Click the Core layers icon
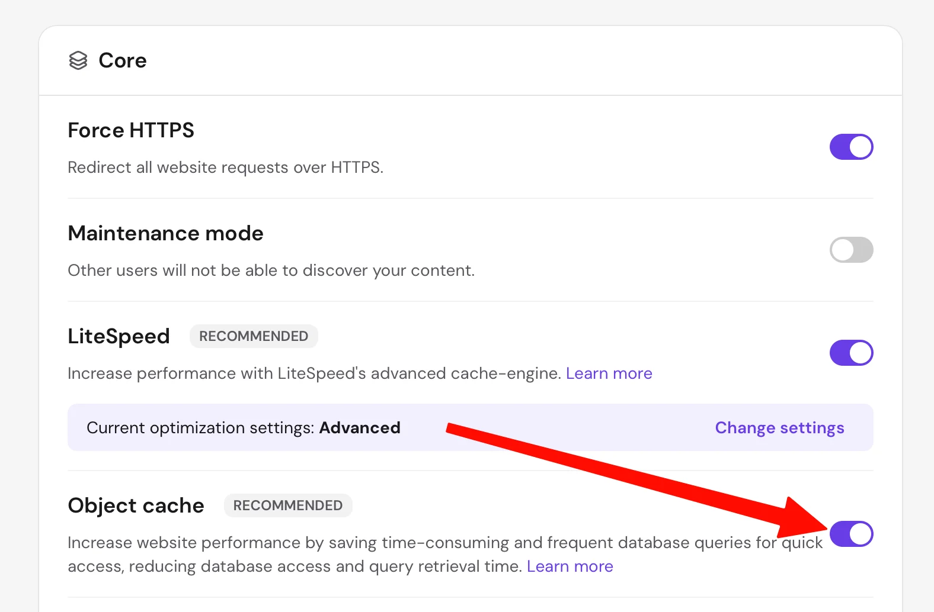Viewport: 934px width, 612px height. click(78, 60)
